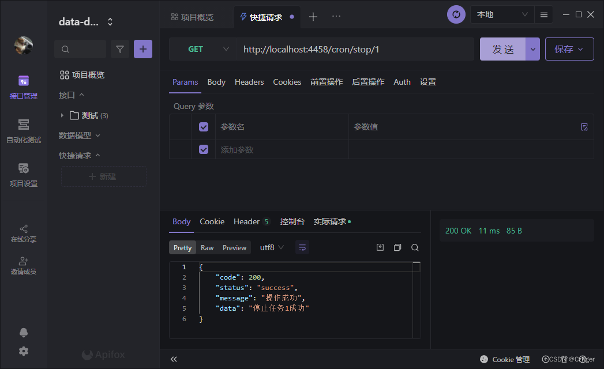Download the response body to file

click(380, 247)
